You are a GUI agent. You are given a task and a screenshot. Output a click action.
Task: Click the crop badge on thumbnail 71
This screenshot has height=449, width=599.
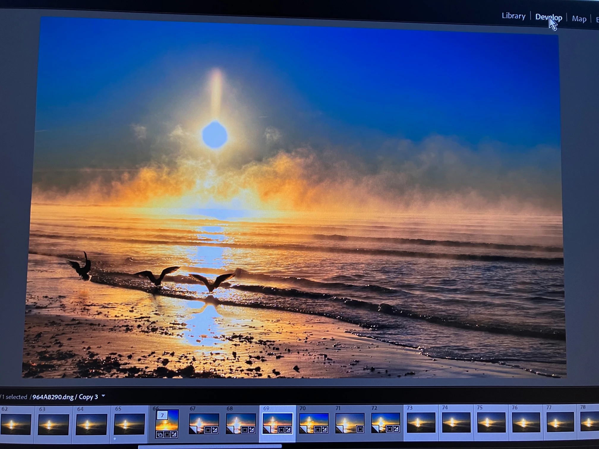coord(360,429)
